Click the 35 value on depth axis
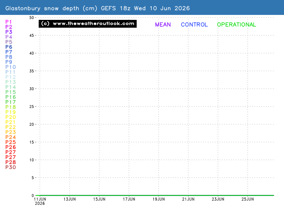This screenshot has height=213, width=284. tap(32, 71)
